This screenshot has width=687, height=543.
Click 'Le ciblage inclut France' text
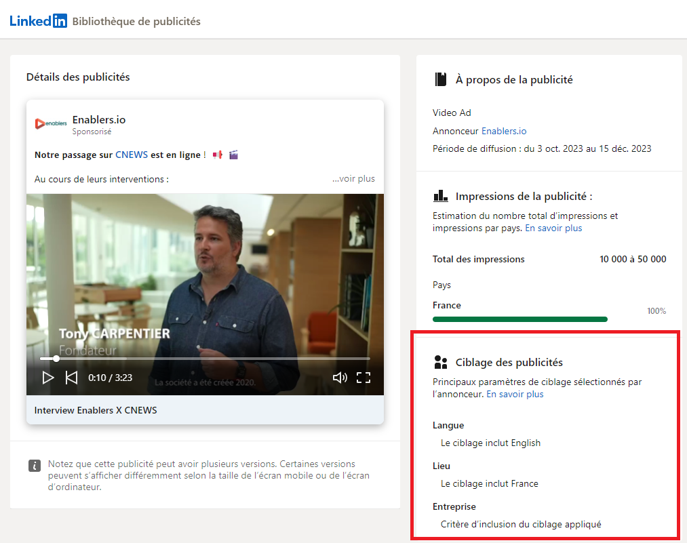(490, 483)
